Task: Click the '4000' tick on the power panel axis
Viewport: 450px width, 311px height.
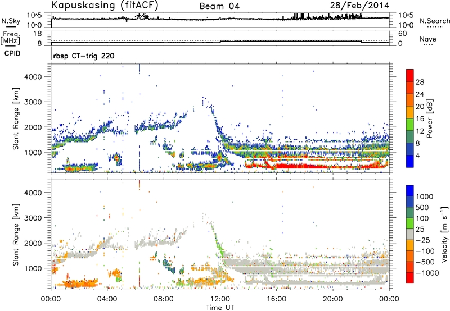Action: coord(33,77)
